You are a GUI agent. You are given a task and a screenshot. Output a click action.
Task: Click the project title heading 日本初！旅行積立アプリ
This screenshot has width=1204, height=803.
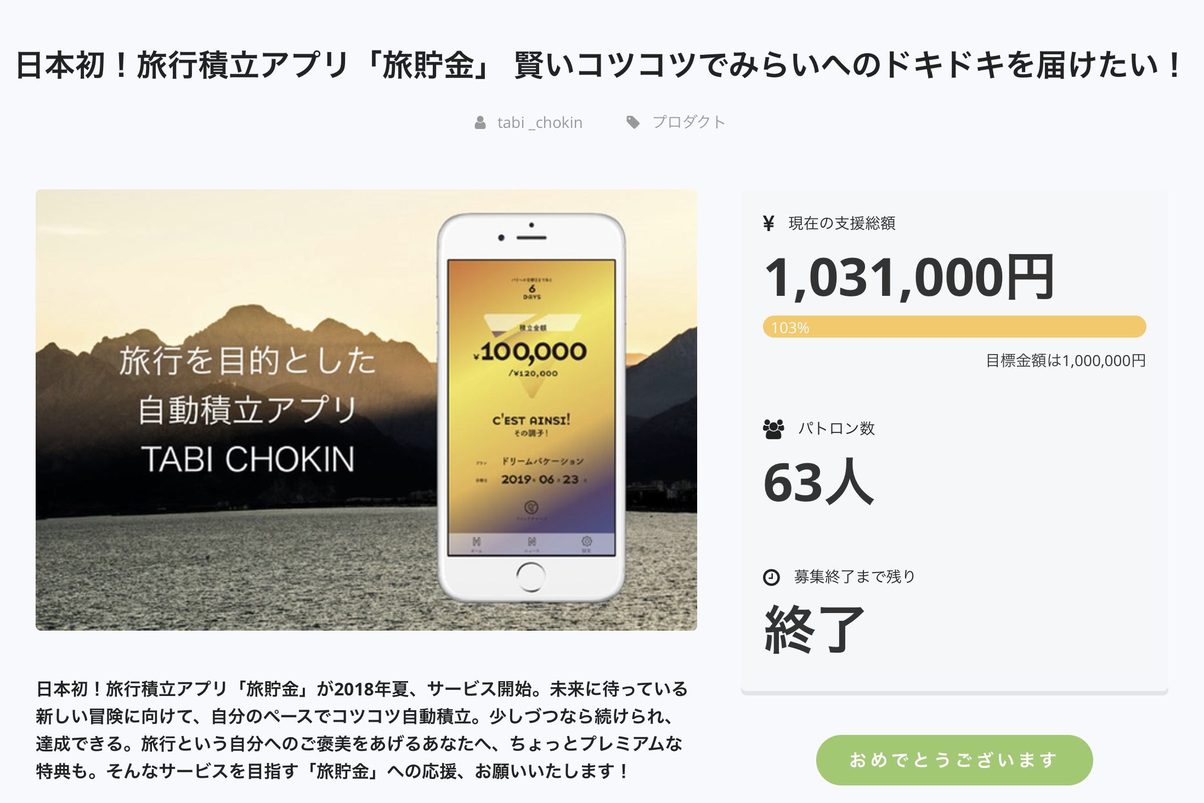[600, 65]
